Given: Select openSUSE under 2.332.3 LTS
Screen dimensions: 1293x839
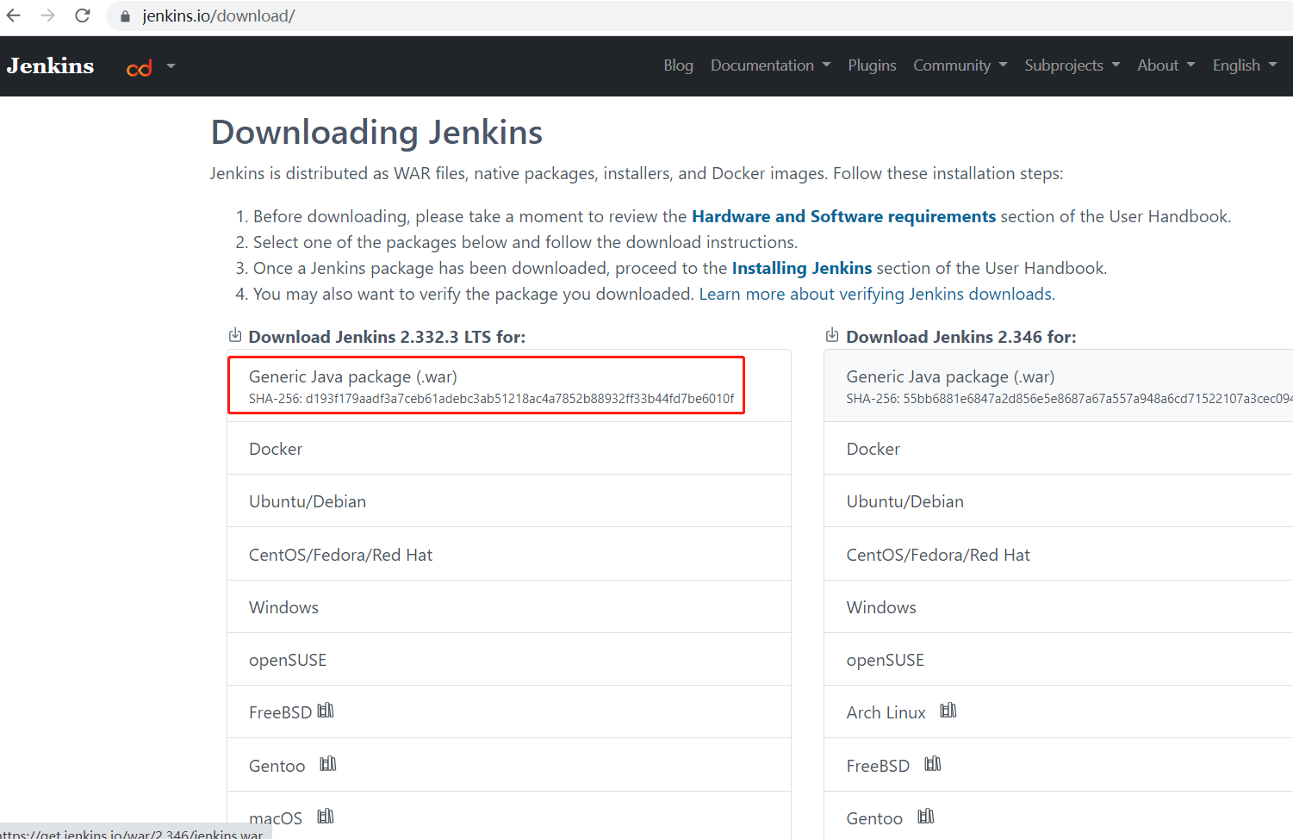Looking at the screenshot, I should 508,659.
